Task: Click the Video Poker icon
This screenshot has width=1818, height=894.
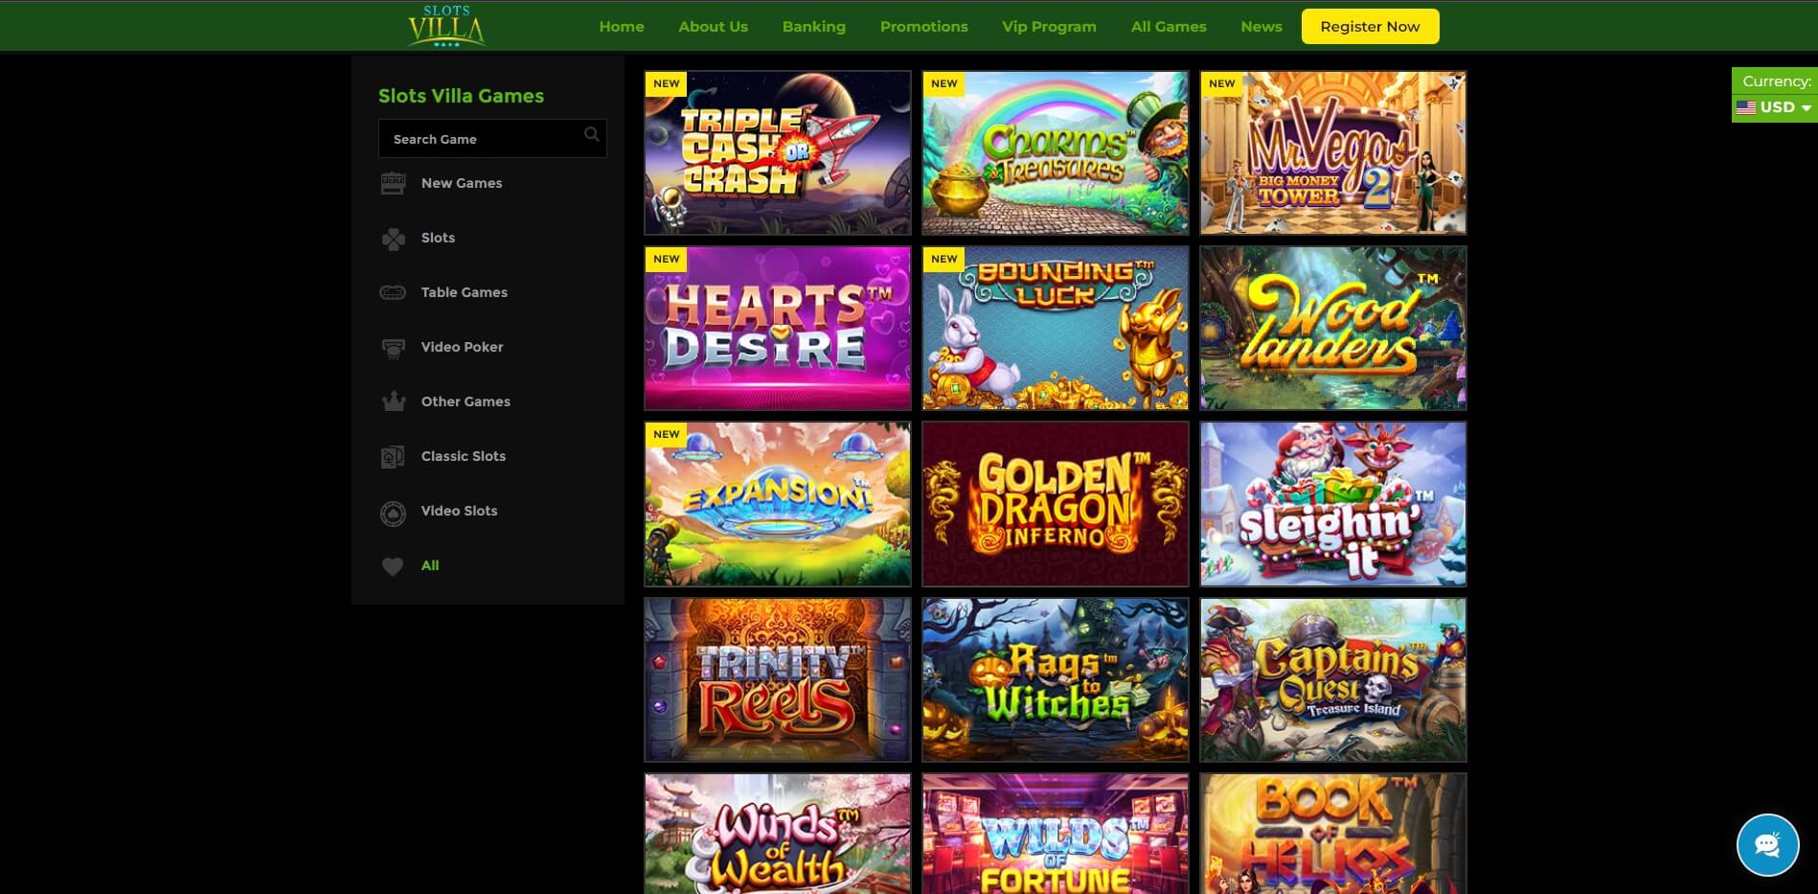Action: (x=393, y=348)
